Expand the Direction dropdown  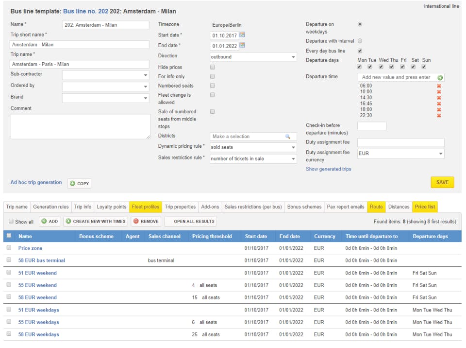click(253, 57)
